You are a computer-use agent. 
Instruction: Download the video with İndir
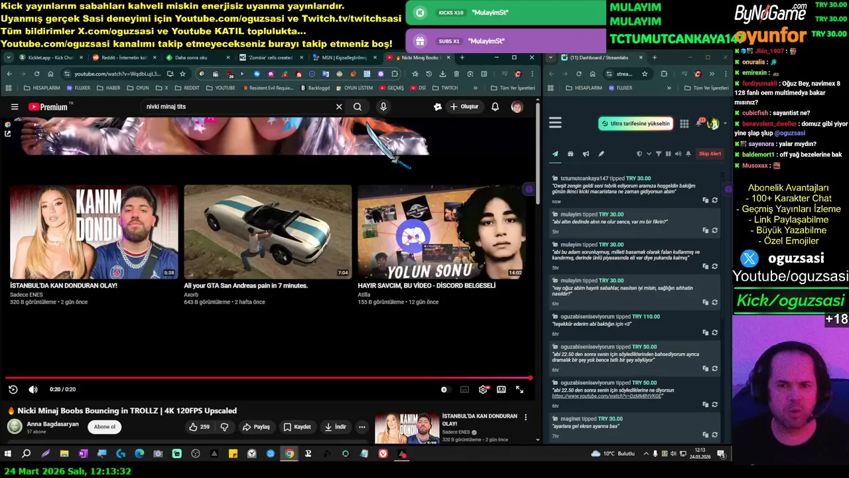[335, 427]
